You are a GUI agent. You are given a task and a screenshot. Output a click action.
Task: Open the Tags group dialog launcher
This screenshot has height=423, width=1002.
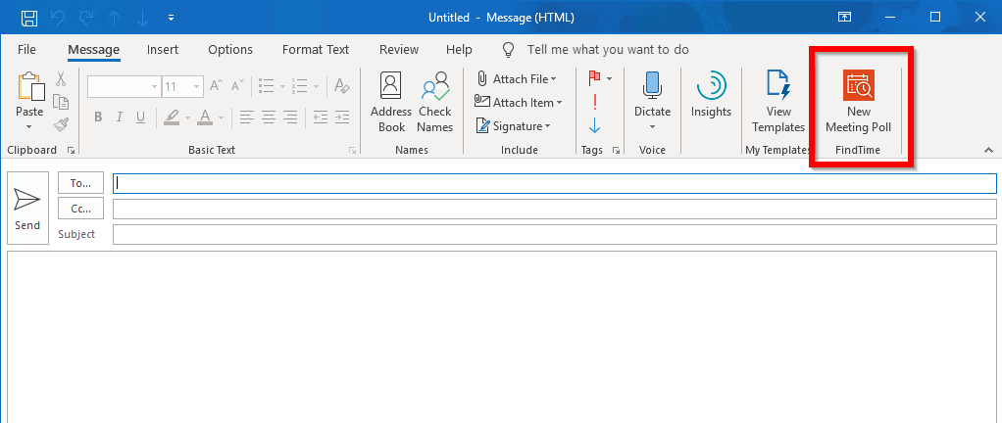pos(616,151)
